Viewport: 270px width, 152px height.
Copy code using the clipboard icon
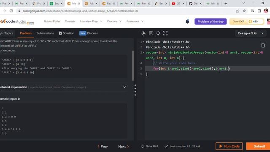(262, 45)
